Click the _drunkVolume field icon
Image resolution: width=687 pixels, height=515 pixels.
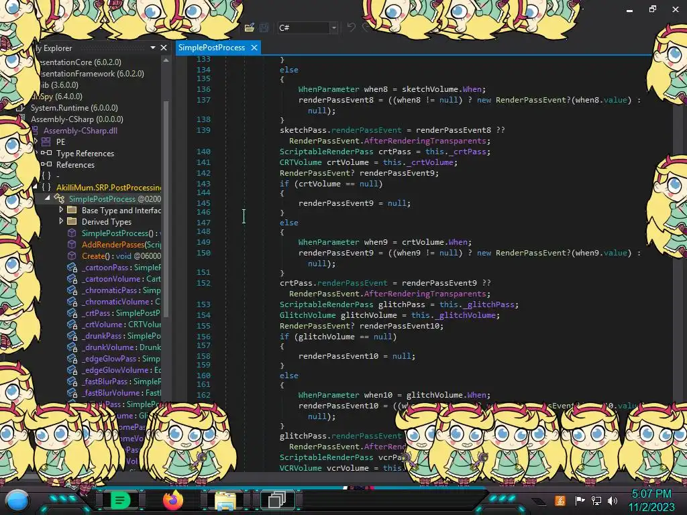click(72, 347)
